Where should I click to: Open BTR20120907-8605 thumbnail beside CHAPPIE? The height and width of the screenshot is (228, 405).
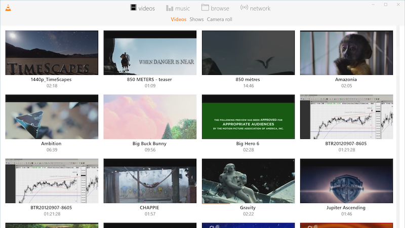point(52,181)
